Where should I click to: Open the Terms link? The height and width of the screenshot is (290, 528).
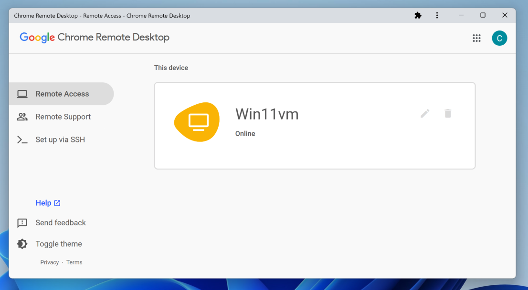point(74,262)
